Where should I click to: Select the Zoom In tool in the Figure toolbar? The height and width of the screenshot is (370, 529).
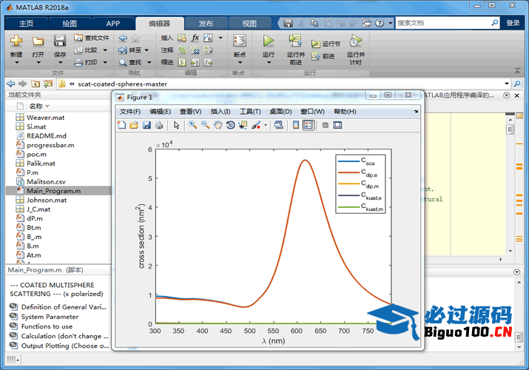192,125
